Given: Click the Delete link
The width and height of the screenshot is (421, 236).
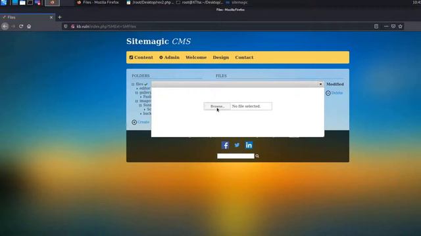Looking at the screenshot, I should click(x=337, y=93).
